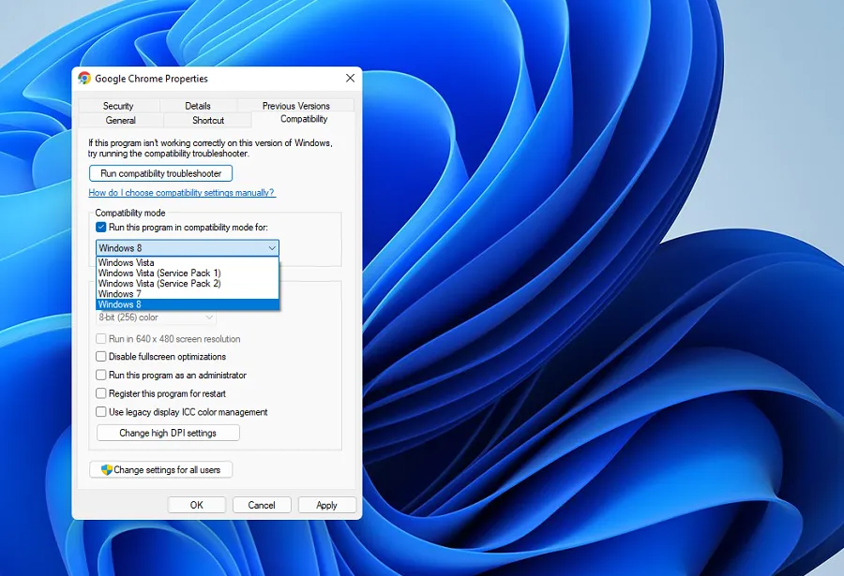
Task: Open the Details tab
Action: tap(198, 106)
